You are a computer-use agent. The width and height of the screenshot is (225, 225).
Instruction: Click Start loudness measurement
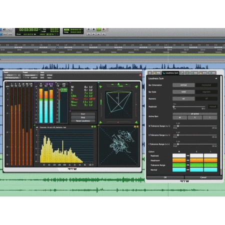tap(83, 114)
